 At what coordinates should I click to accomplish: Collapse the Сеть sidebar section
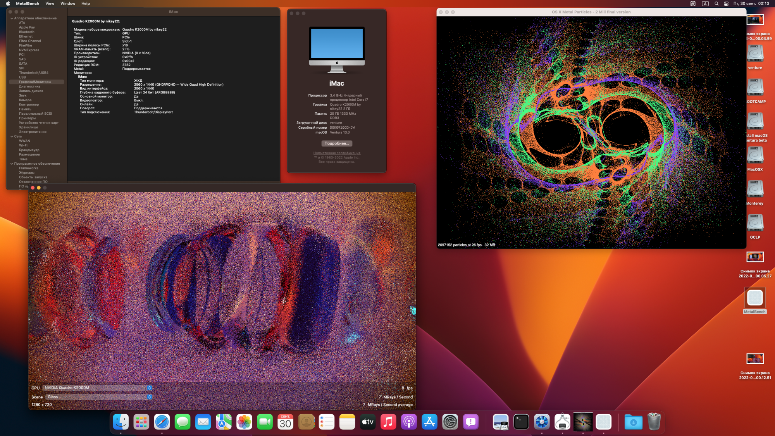(12, 136)
